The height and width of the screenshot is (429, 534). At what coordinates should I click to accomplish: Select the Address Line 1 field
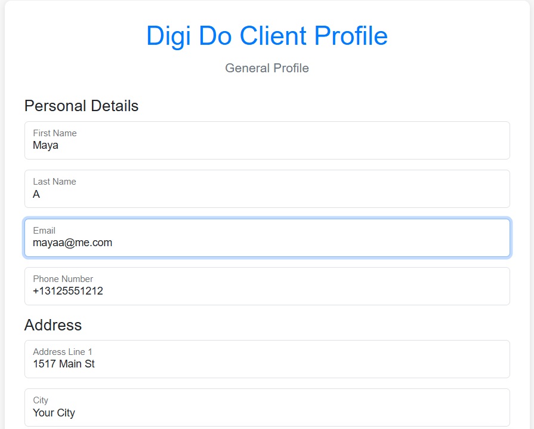click(x=267, y=359)
